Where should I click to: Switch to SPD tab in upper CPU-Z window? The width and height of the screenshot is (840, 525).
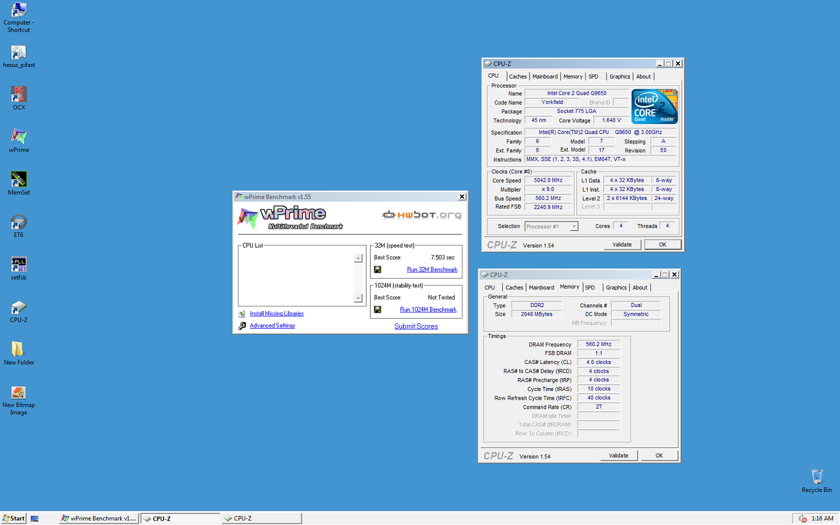tap(594, 76)
